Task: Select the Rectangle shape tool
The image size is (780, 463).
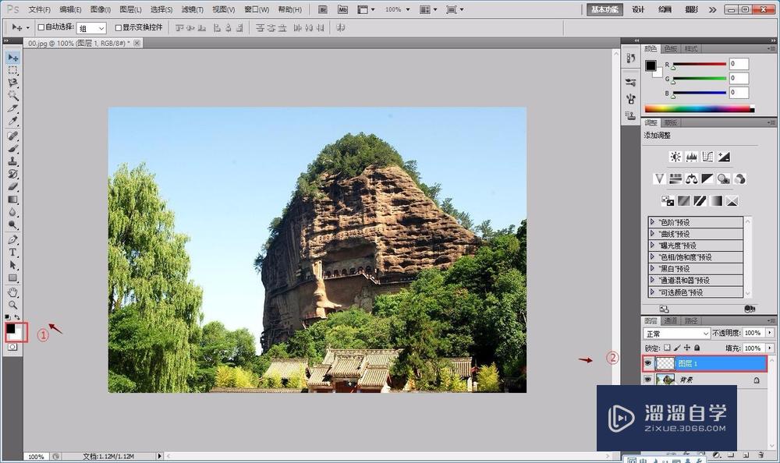Action: tap(13, 278)
